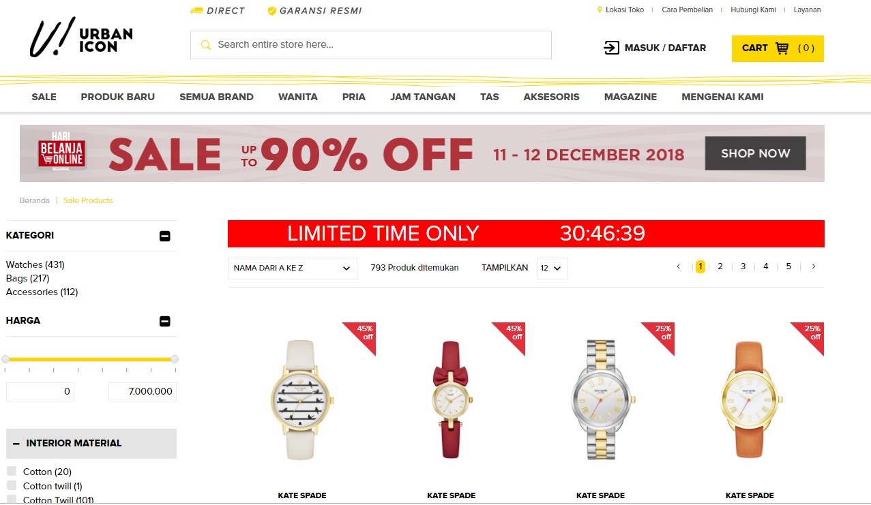Image resolution: width=871 pixels, height=505 pixels.
Task: Click the Direct delivery truck icon
Action: tap(196, 11)
